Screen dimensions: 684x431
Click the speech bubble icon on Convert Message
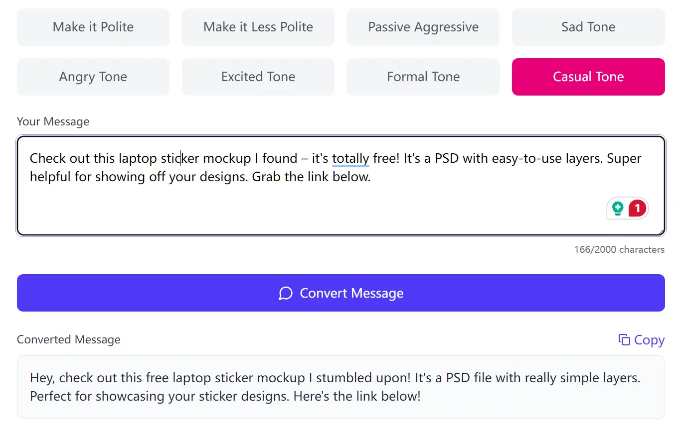coord(286,293)
